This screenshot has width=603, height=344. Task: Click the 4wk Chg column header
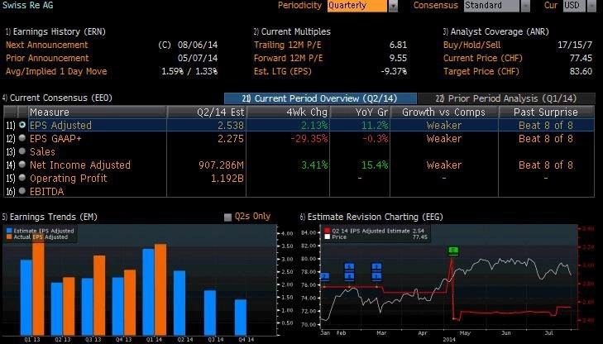(x=288, y=112)
